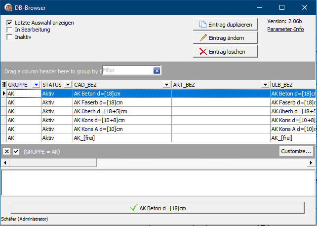Tick the Inaktiv checkbox
This screenshot has height=226, width=317.
9,37
